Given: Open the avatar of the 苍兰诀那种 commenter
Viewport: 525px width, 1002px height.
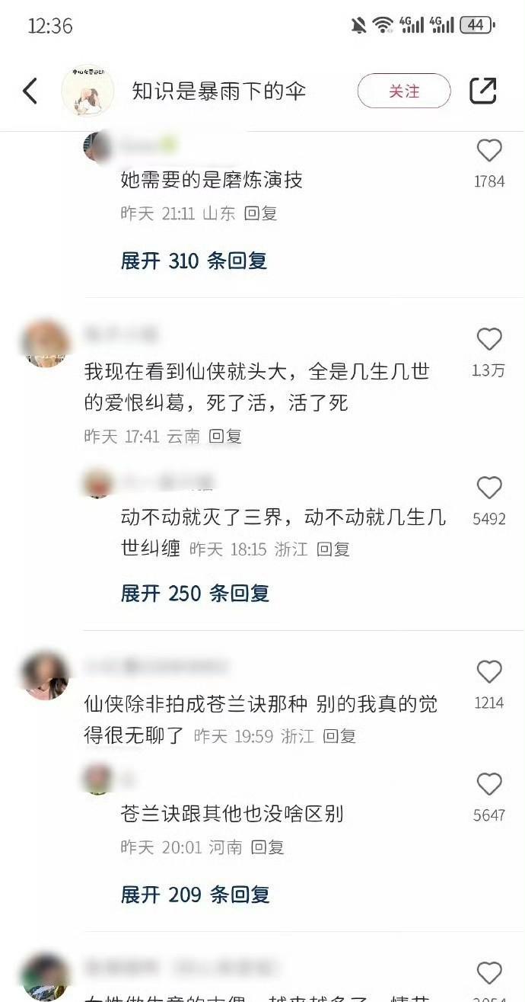Looking at the screenshot, I should (x=46, y=675).
